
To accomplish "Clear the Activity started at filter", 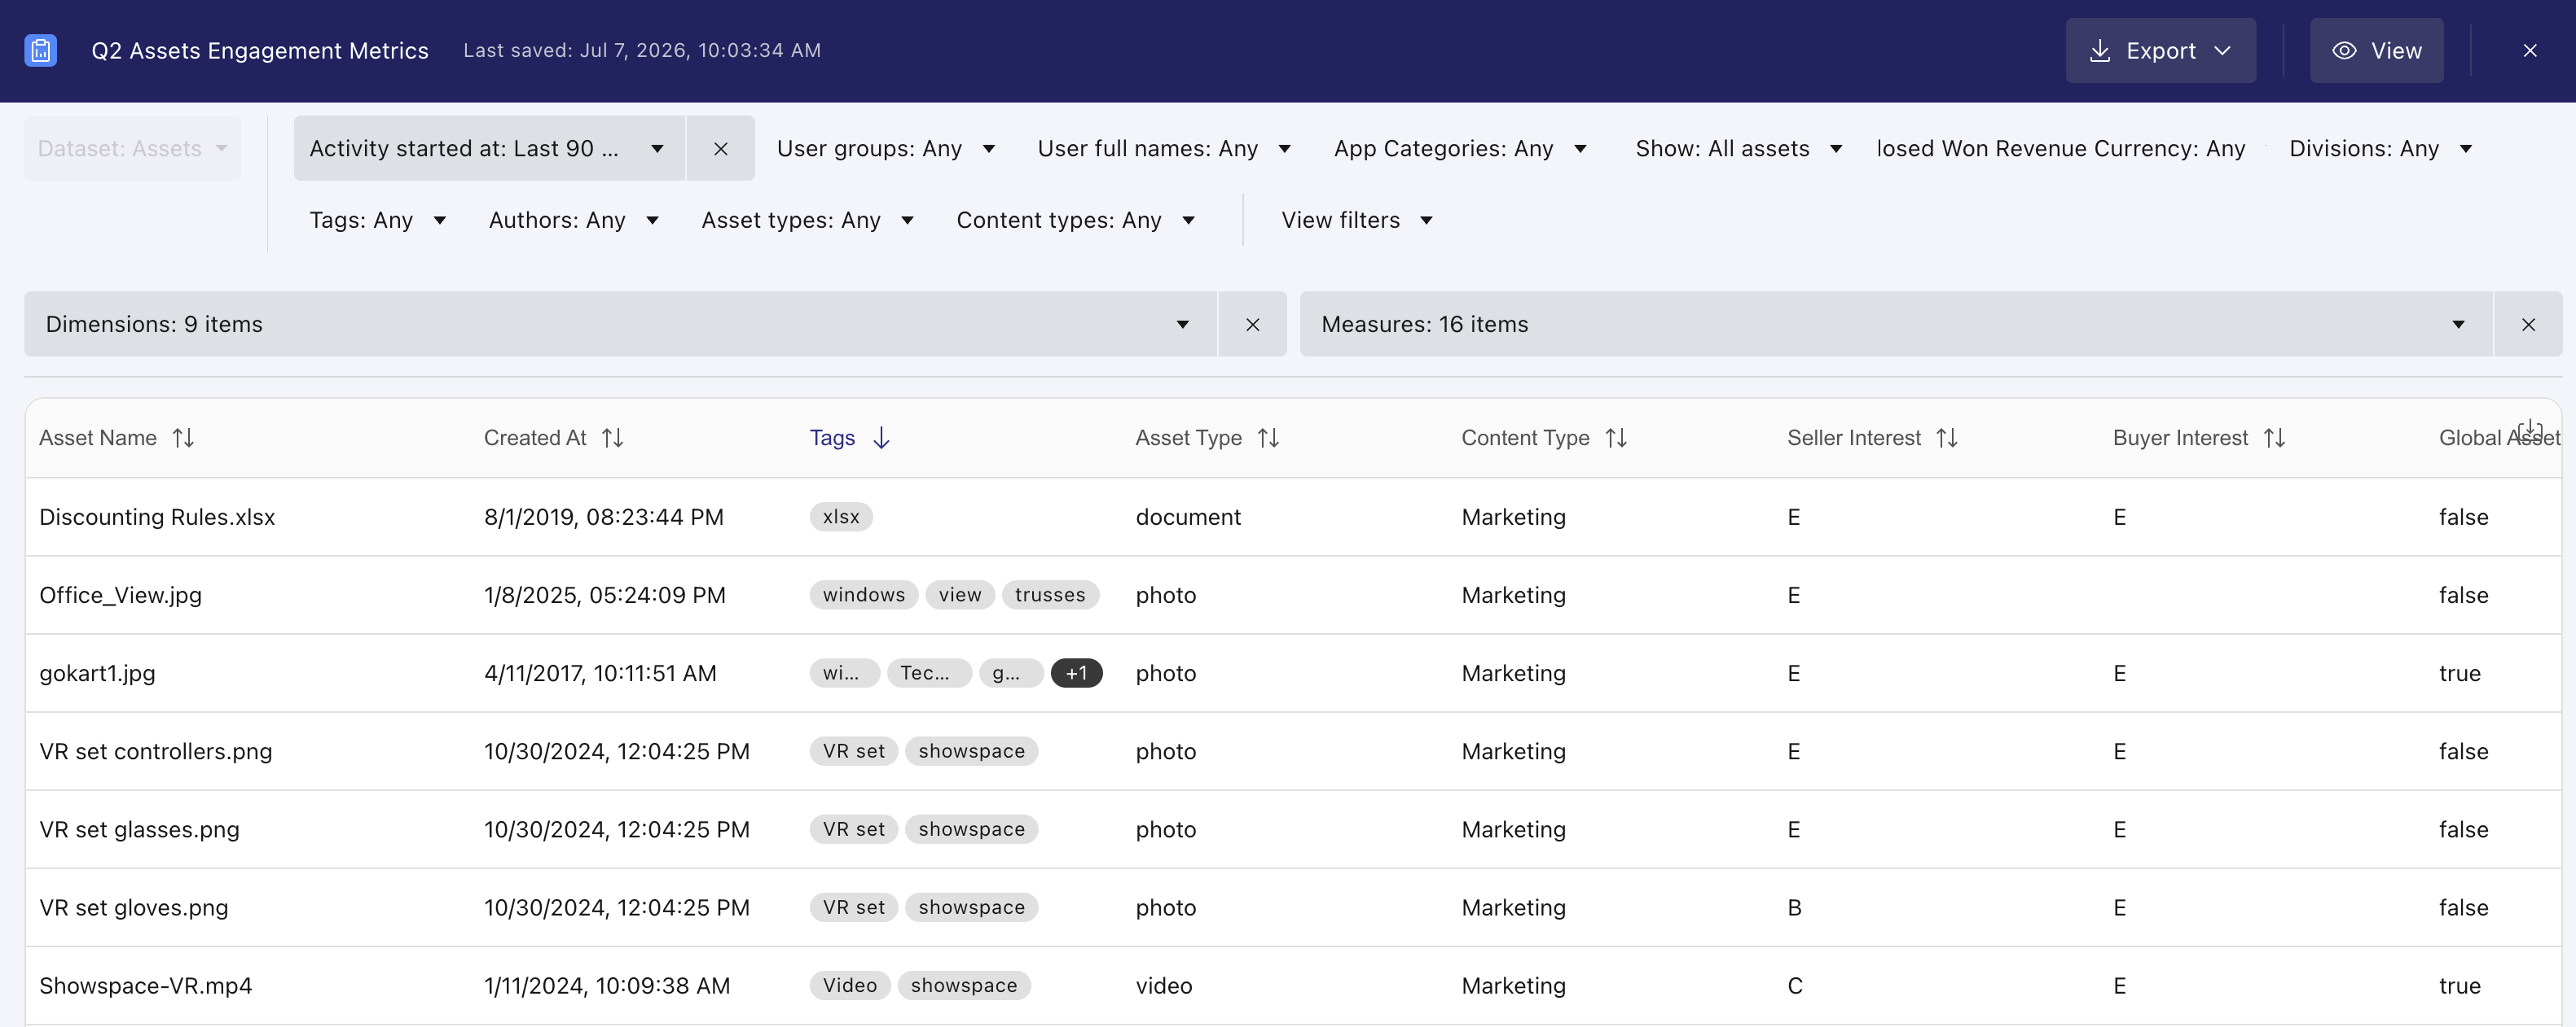I will (x=720, y=148).
